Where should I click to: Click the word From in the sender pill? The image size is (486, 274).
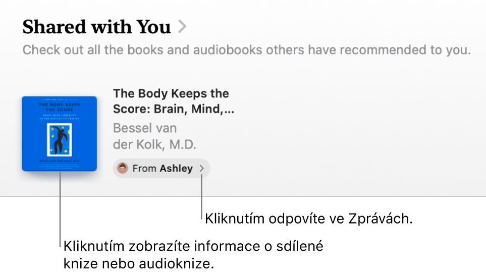(x=144, y=169)
